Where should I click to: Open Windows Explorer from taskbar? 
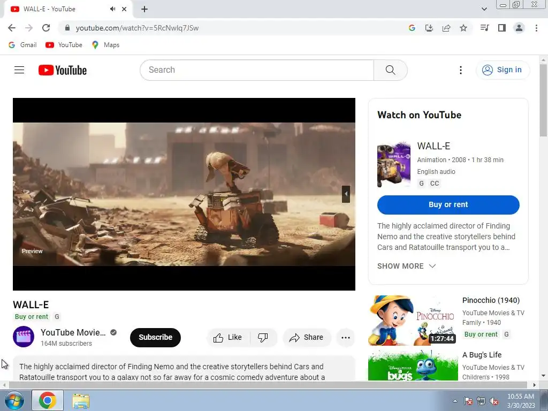tap(81, 400)
